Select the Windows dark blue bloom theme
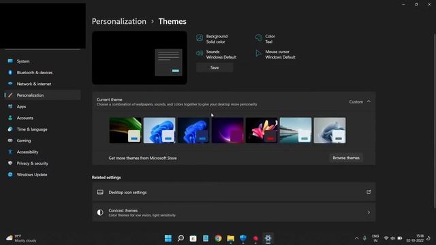This screenshot has width=436, height=245. [x=193, y=130]
